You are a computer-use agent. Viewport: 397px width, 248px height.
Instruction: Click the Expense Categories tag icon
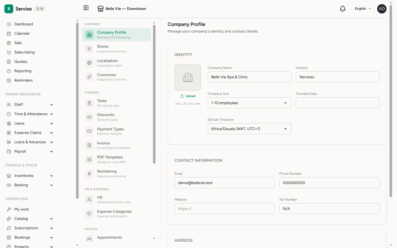[x=89, y=214]
